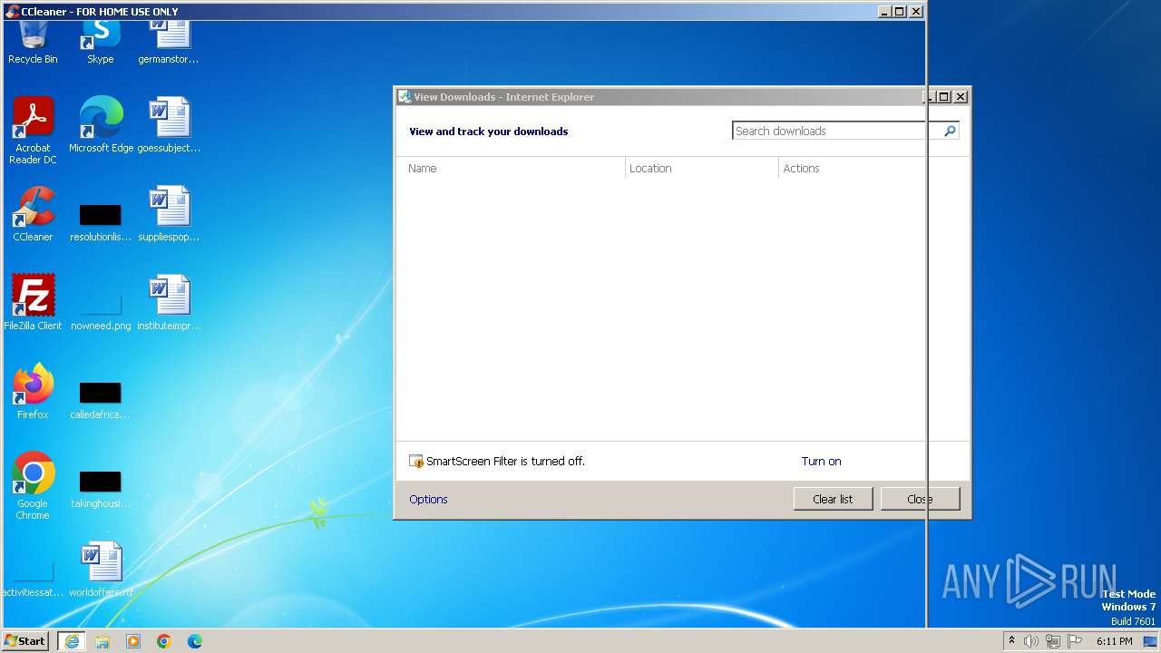Viewport: 1161px width, 653px height.
Task: Launch Microsoft Edge desktop shortcut
Action: [x=101, y=124]
